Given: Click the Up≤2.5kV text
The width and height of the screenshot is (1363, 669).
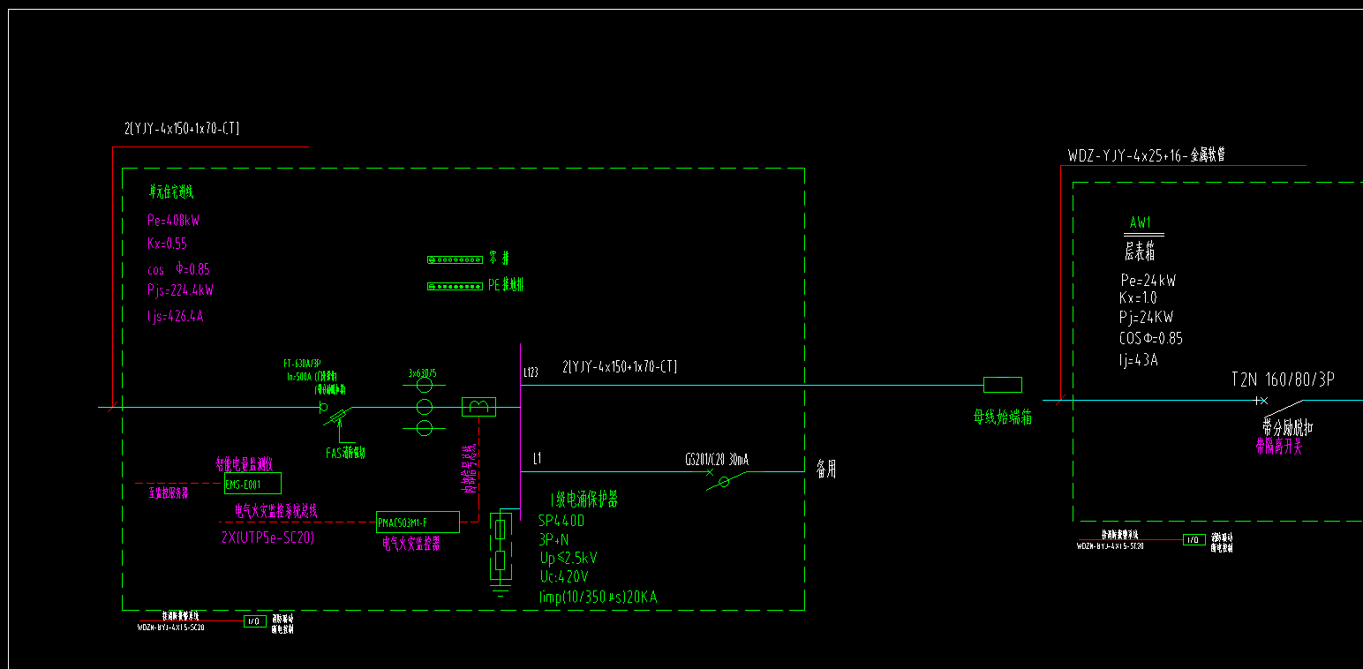Looking at the screenshot, I should click(x=569, y=558).
